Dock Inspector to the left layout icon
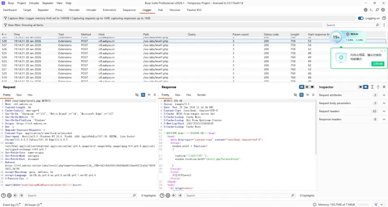Image resolution: width=388 pixels, height=207 pixels. tap(360, 87)
